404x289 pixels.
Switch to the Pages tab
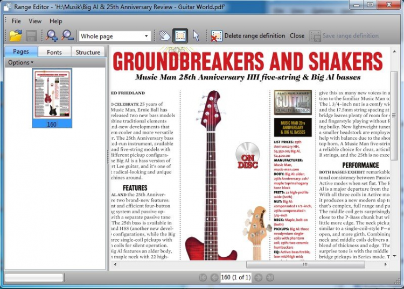21,52
